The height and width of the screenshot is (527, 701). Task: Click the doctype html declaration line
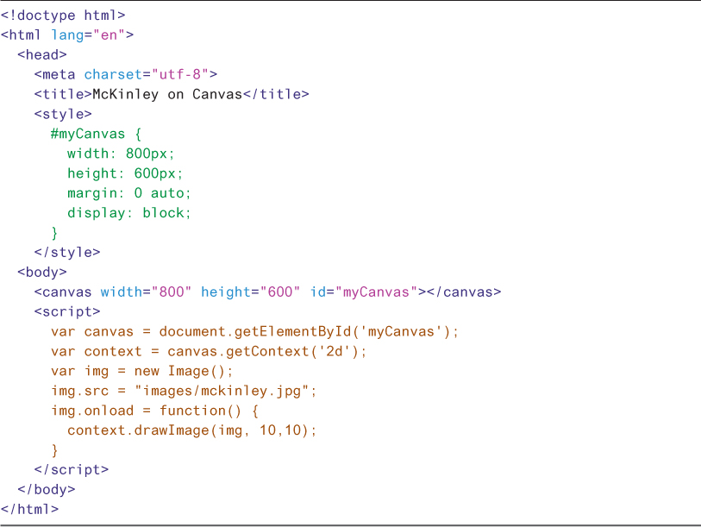63,16
